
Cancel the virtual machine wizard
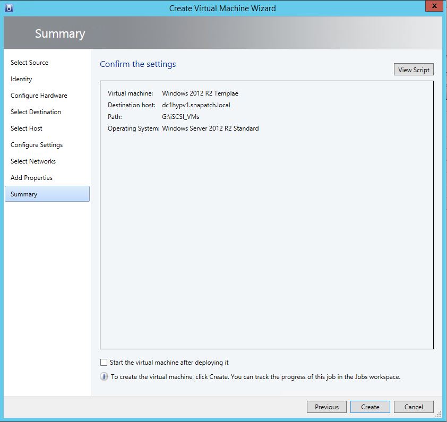pyautogui.click(x=414, y=407)
